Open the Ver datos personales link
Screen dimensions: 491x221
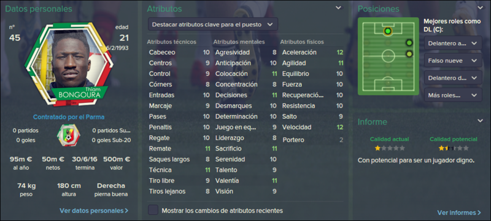click(94, 211)
